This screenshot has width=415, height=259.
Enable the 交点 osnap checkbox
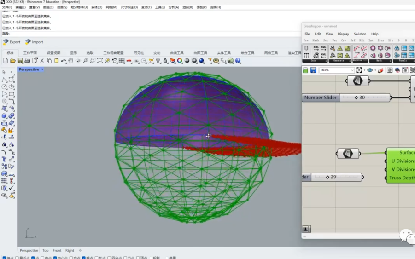[x=71, y=258]
